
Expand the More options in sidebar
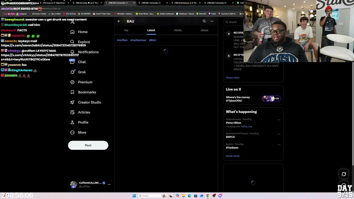point(78,132)
